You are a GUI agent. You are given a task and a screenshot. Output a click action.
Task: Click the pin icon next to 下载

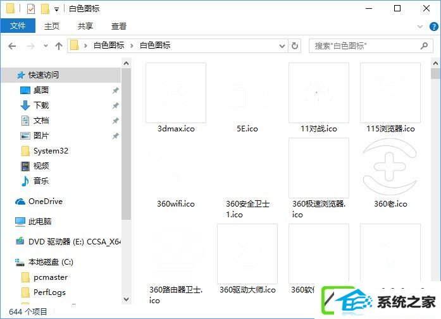[x=115, y=105]
